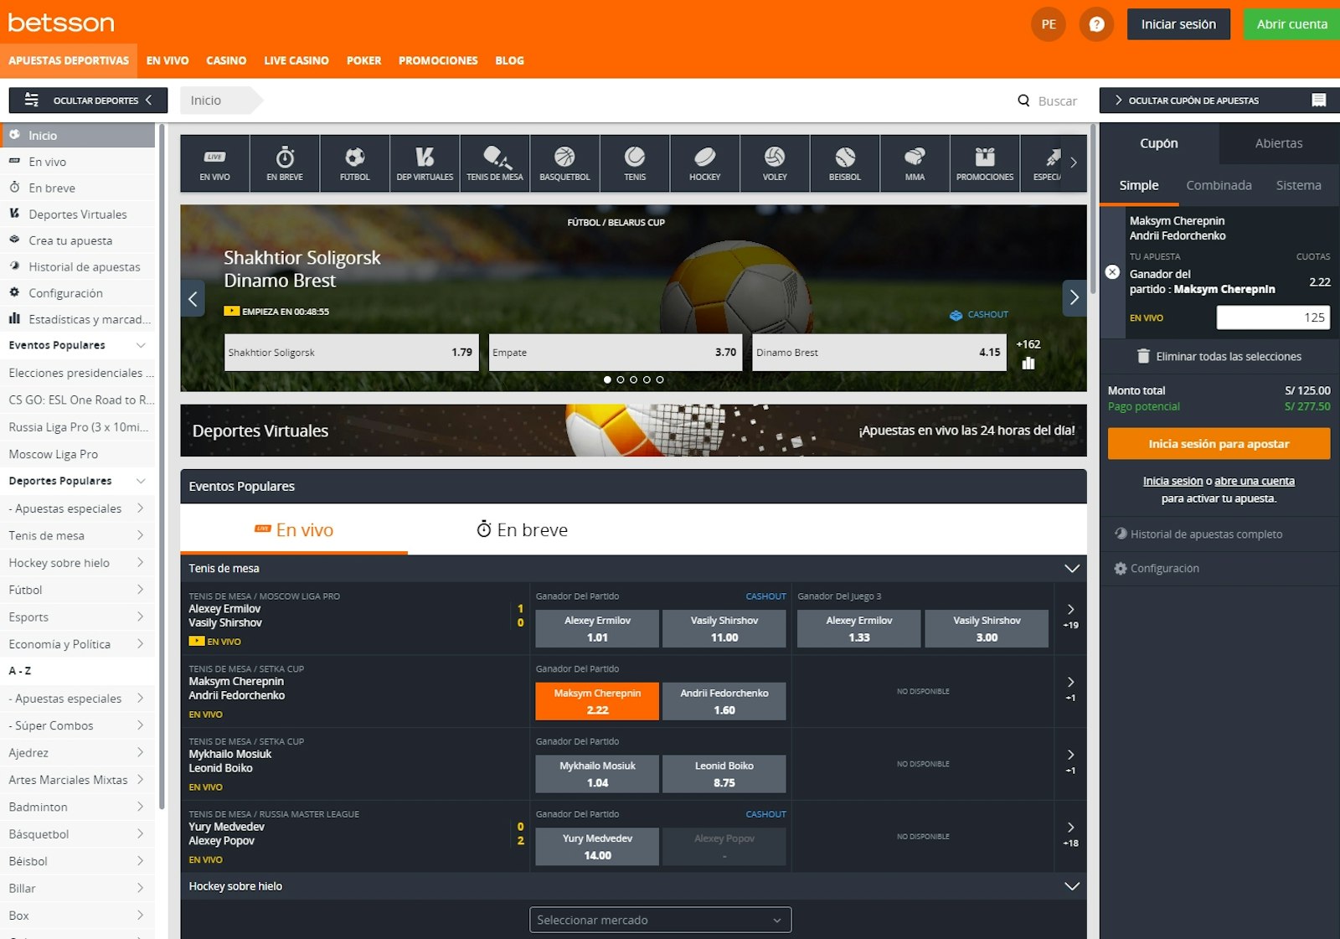
Task: Open the Basquetbol icon in the sports bar
Action: click(x=564, y=163)
